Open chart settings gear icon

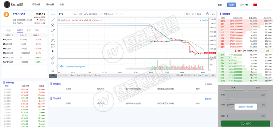point(207,14)
